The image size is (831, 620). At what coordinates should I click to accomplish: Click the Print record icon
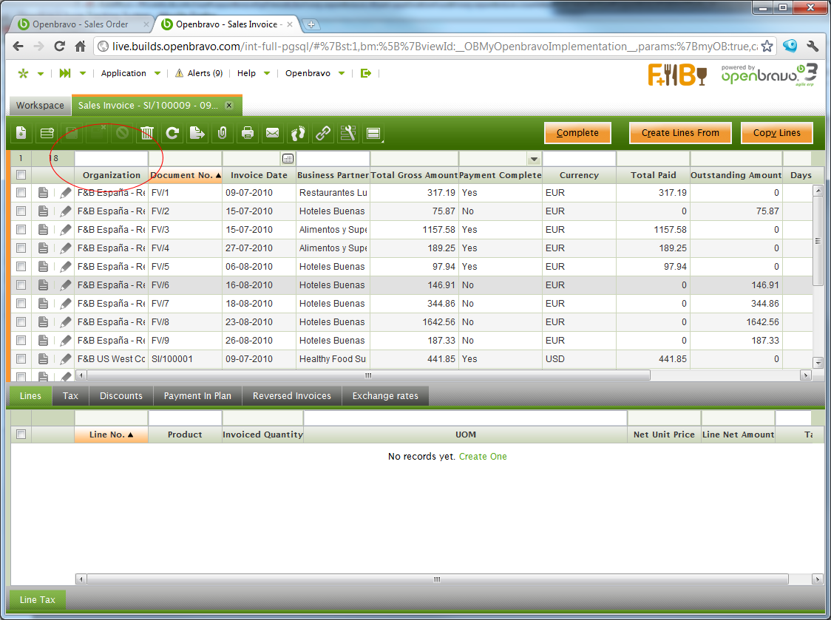click(x=248, y=133)
